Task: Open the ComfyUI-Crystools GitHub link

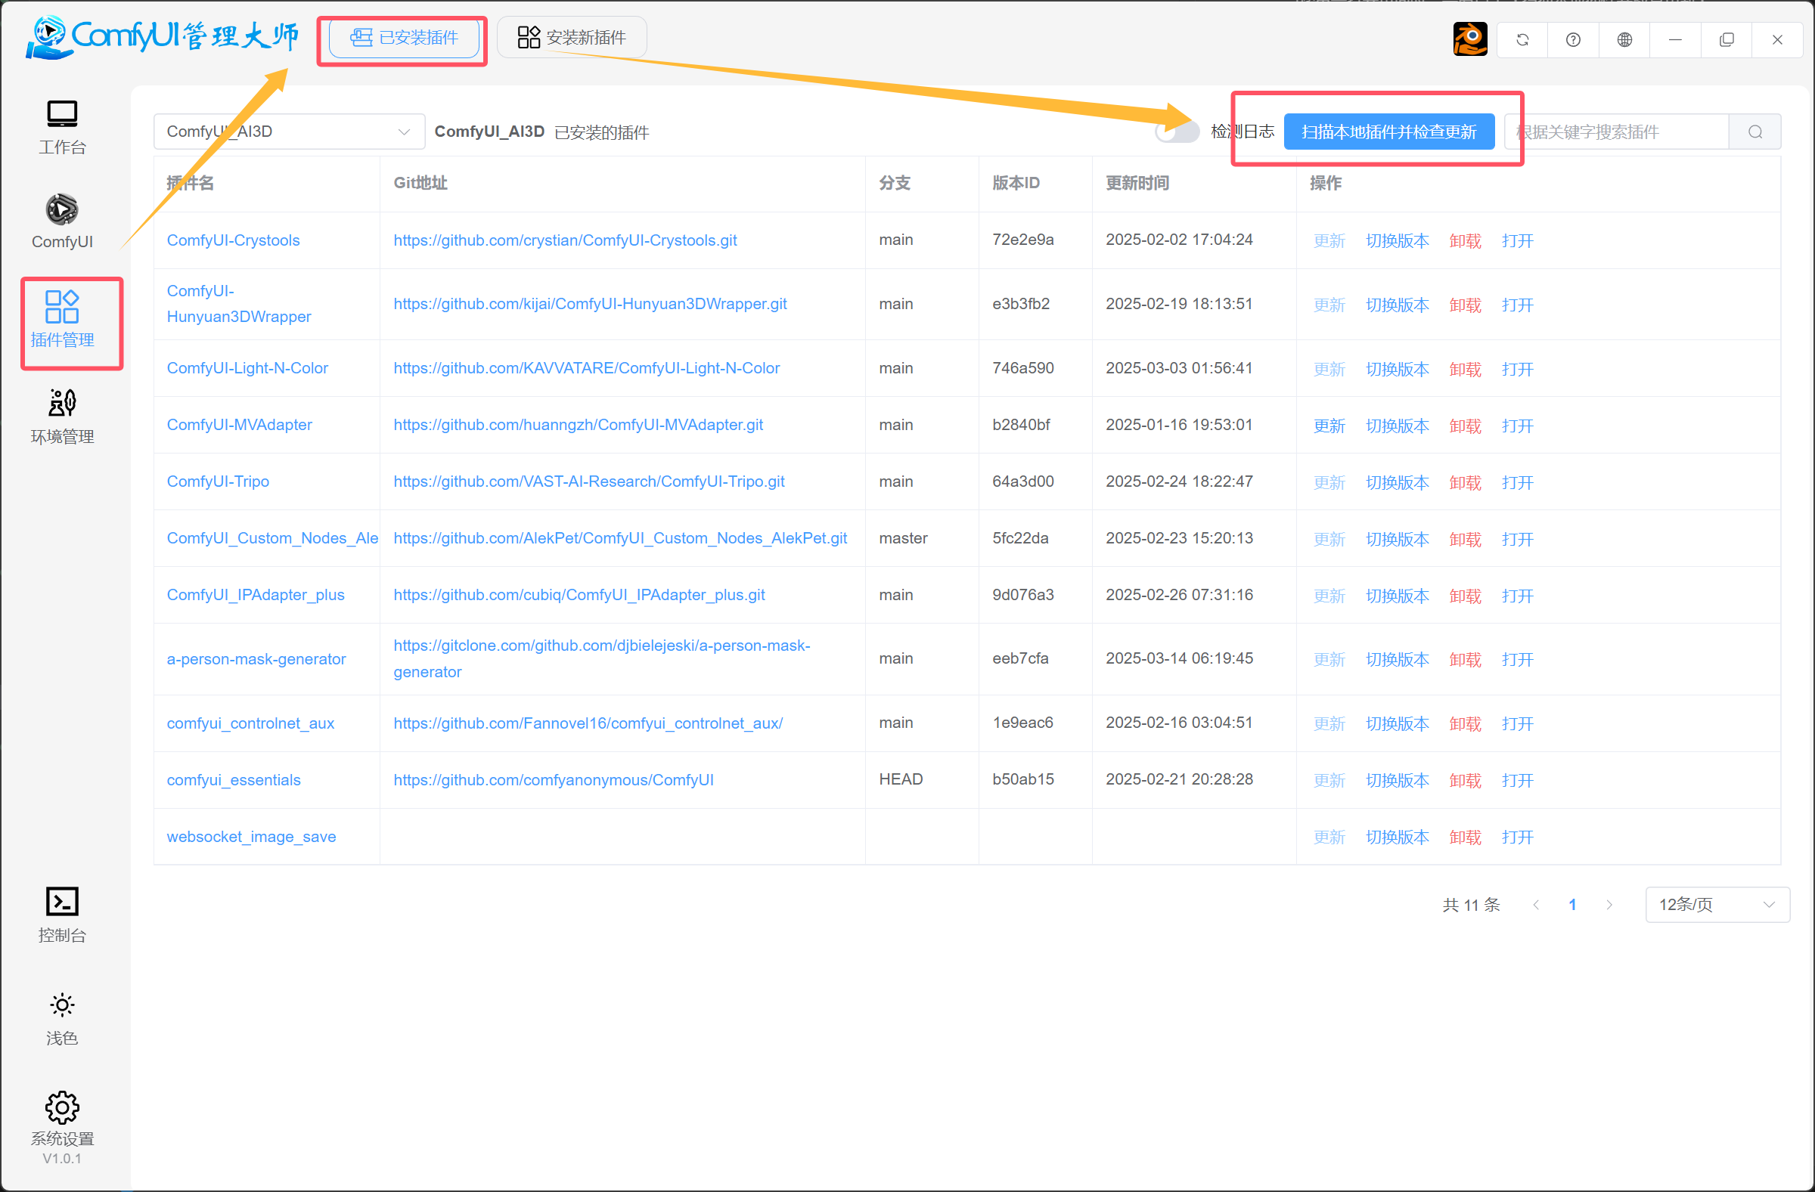Action: pyautogui.click(x=565, y=240)
